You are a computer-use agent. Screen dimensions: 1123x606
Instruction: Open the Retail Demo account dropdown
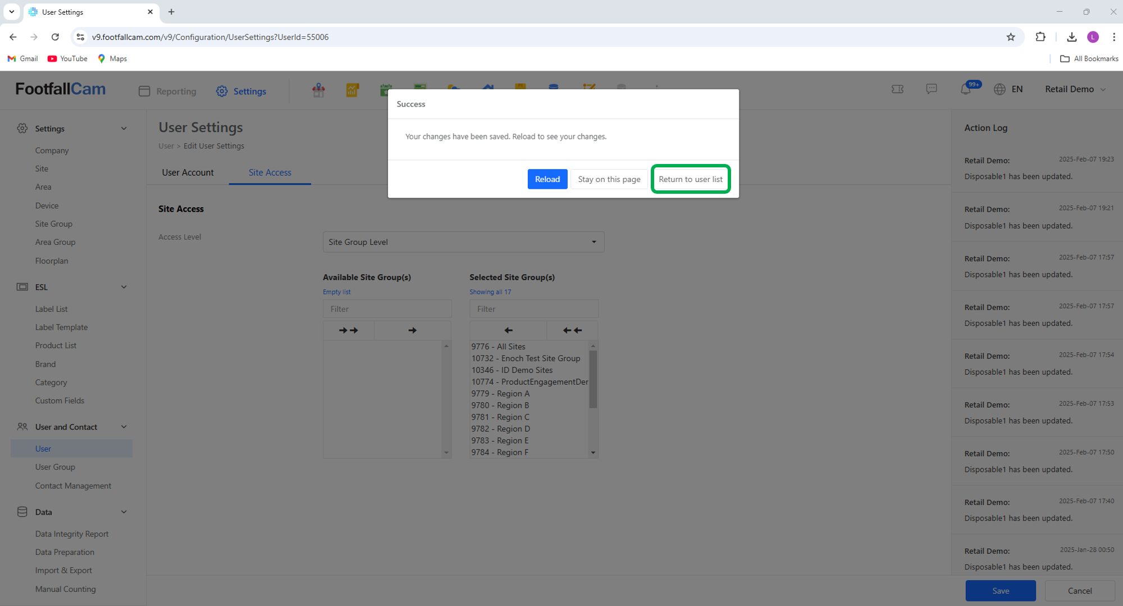(1075, 89)
